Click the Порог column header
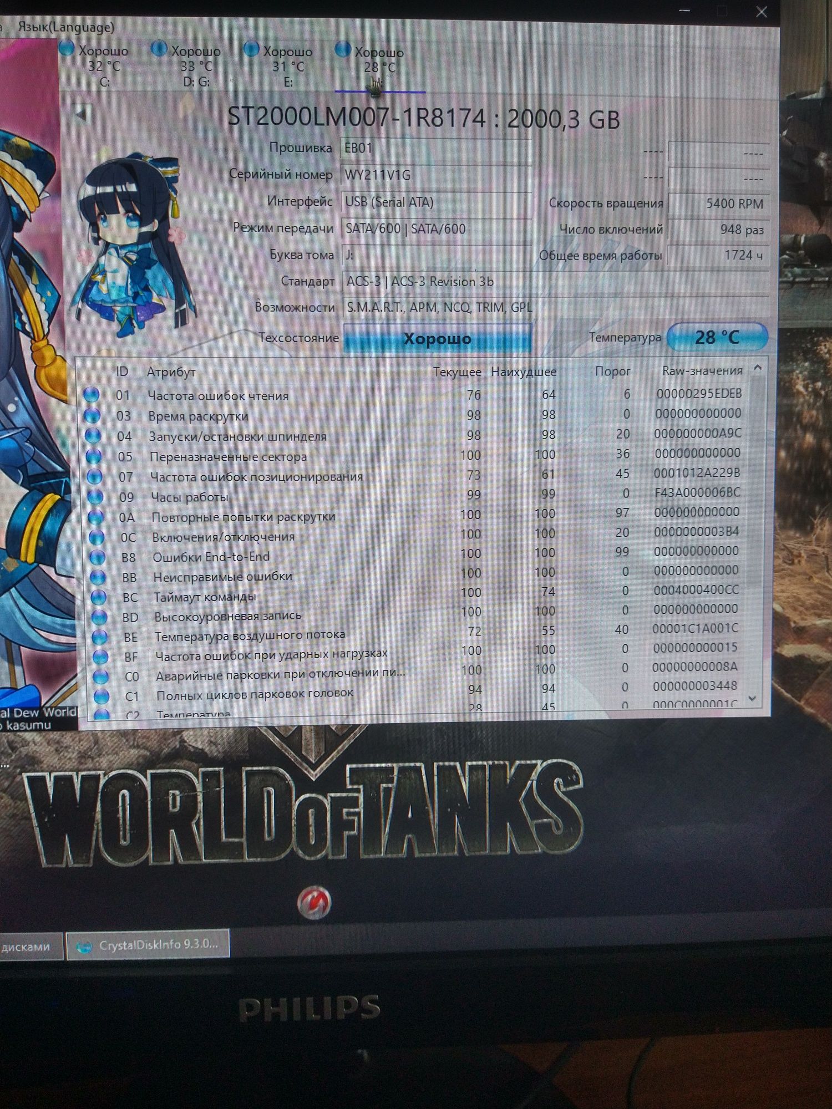The height and width of the screenshot is (1109, 832). pos(613,371)
